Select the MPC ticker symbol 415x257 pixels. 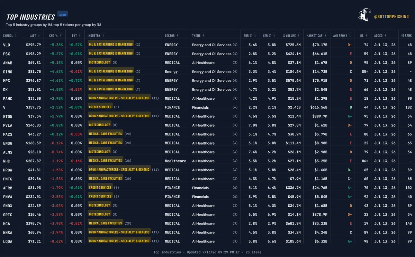pos(7,81)
